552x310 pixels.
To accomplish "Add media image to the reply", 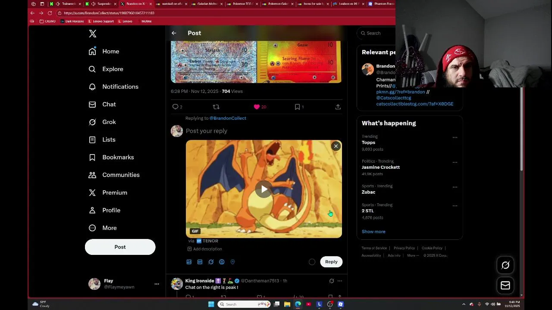I will point(189,262).
